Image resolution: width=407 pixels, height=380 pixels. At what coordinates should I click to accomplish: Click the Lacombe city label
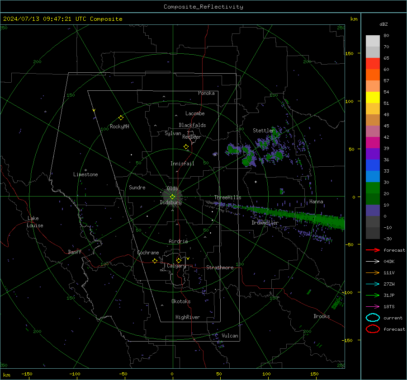195,113
